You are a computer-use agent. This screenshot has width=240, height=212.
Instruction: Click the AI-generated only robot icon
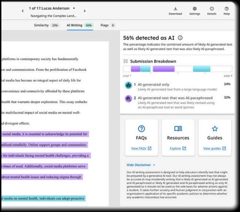128,85
